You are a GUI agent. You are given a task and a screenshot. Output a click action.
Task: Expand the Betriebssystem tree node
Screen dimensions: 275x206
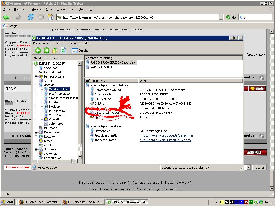36,76
